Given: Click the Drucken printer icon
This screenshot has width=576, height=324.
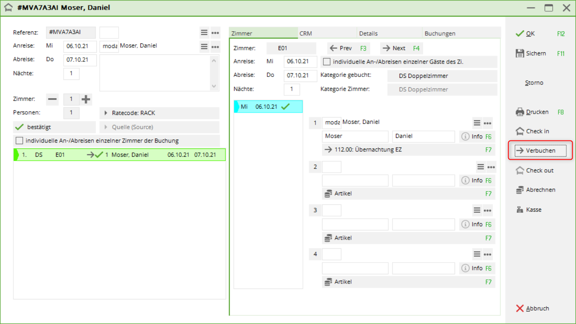Looking at the screenshot, I should (520, 112).
